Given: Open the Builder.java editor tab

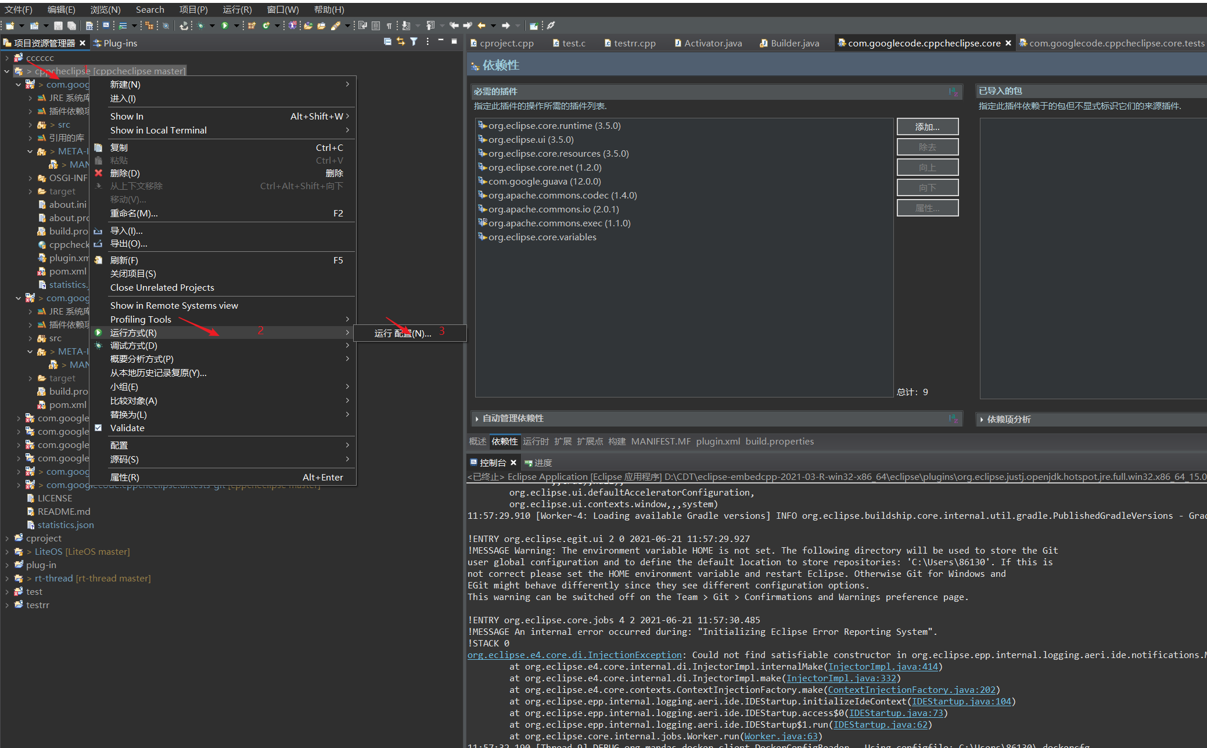Looking at the screenshot, I should click(794, 44).
